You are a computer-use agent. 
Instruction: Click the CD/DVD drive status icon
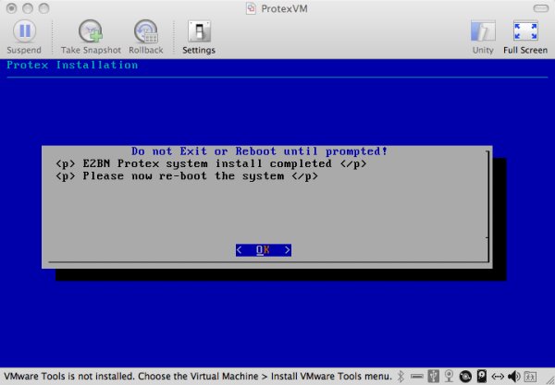point(465,377)
